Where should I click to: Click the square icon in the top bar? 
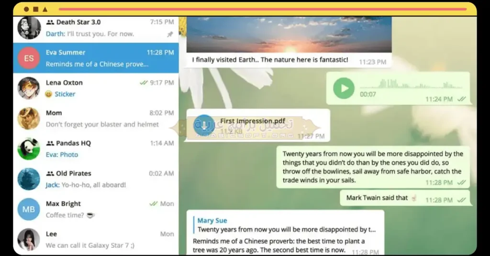[36, 10]
